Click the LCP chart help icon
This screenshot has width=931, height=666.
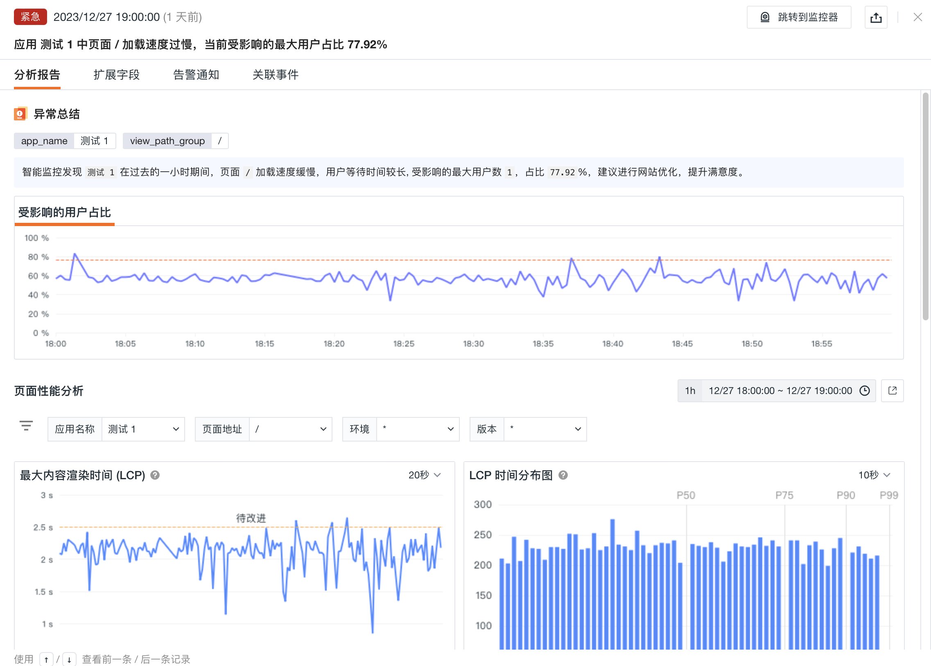(155, 475)
